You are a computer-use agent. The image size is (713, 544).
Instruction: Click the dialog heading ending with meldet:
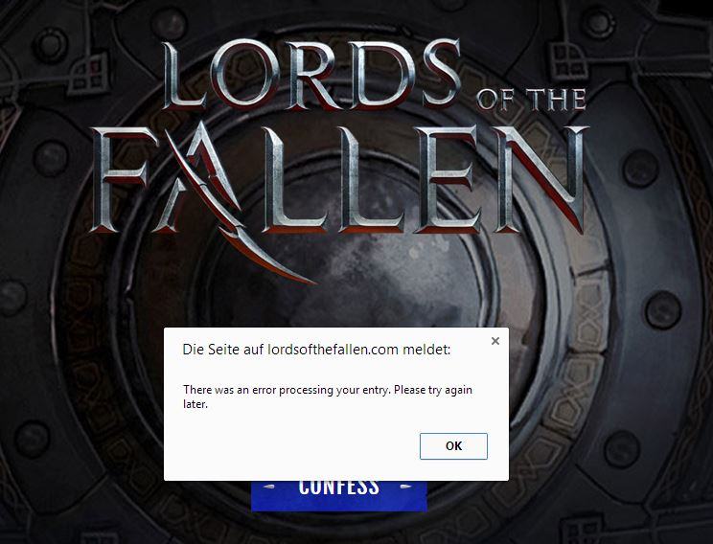click(x=316, y=349)
